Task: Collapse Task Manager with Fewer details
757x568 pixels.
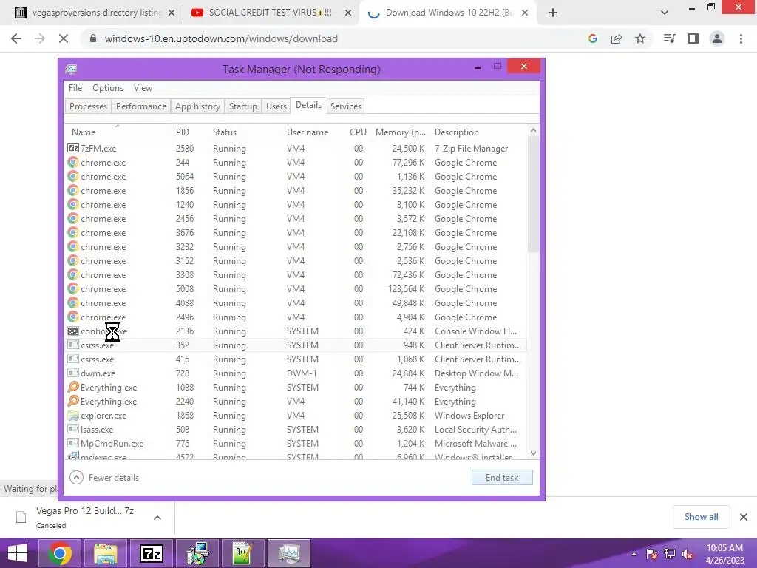Action: (104, 478)
